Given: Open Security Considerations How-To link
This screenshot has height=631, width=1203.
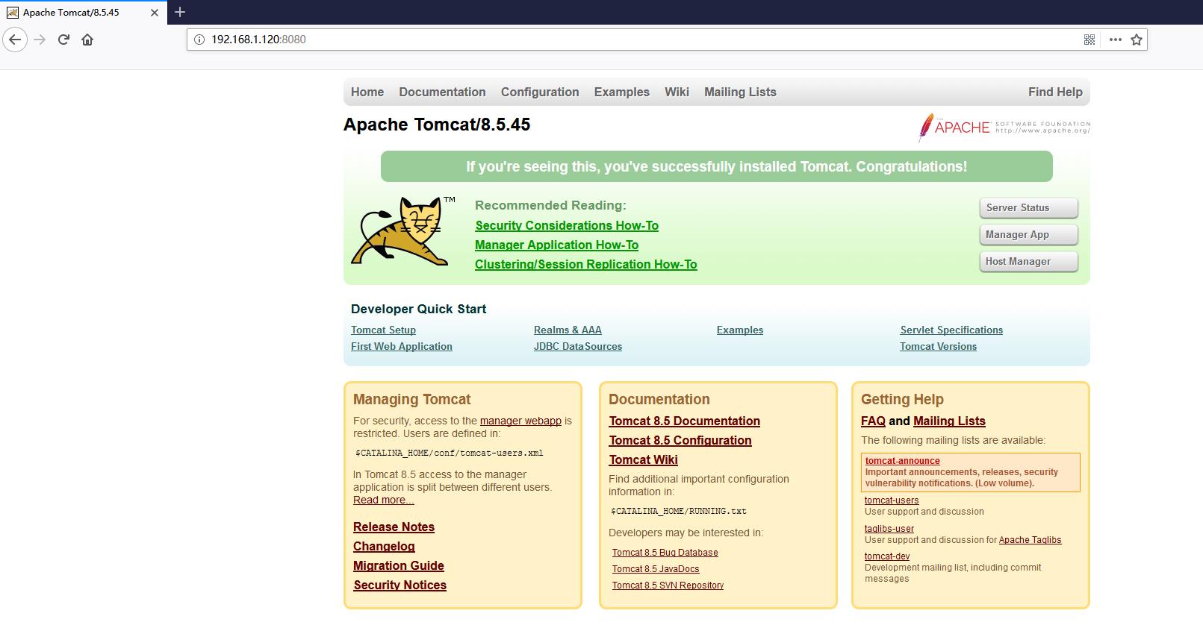Looking at the screenshot, I should coord(567,225).
